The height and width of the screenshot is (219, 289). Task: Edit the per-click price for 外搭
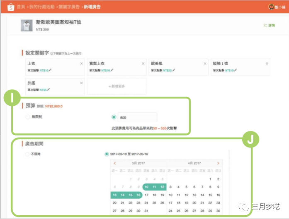pyautogui.click(x=49, y=90)
